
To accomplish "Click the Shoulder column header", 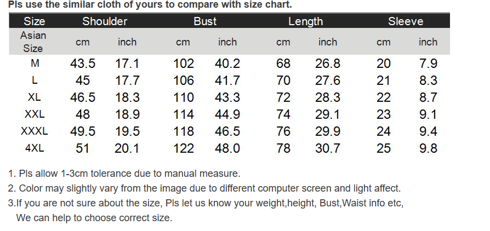I will tap(105, 21).
